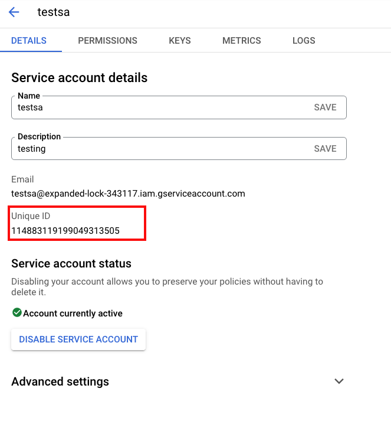View the Metrics tab
The height and width of the screenshot is (444, 391).
241,41
